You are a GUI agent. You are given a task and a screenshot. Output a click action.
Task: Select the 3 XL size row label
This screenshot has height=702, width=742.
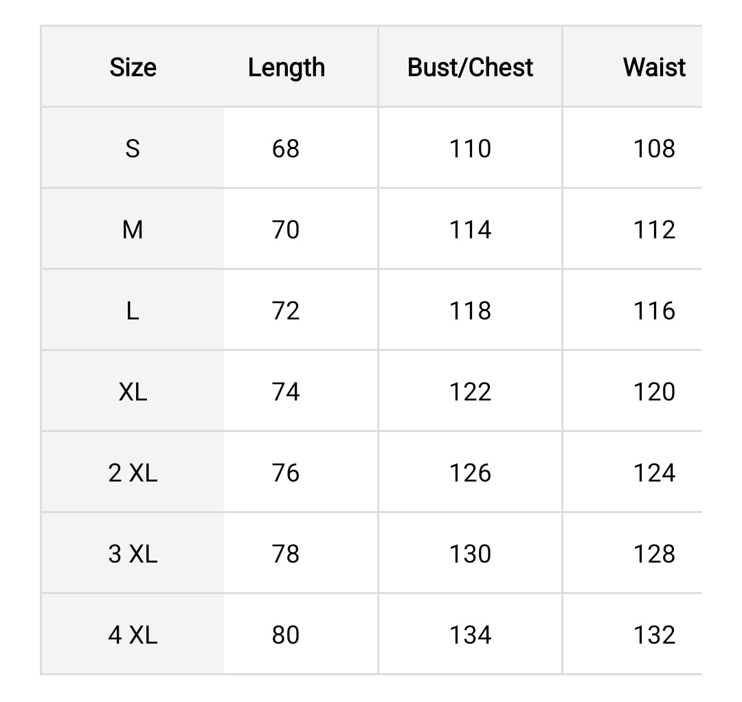tap(133, 554)
